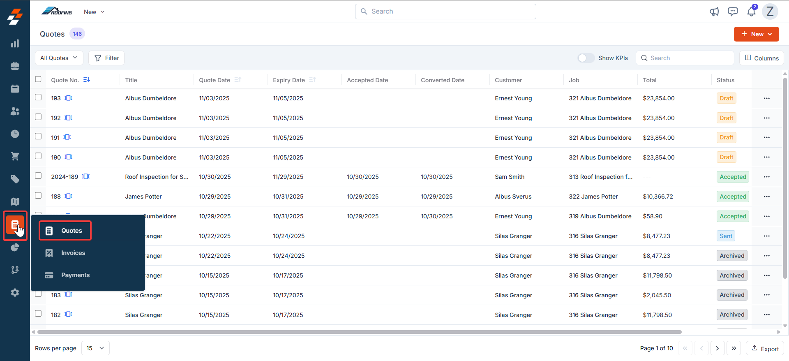Open preview panel icon for quote 188
Viewport: 789px width, 361px height.
coord(69,196)
